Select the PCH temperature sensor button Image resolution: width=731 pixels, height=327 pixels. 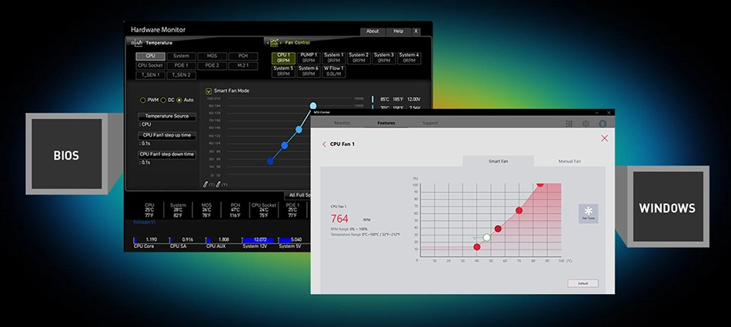pyautogui.click(x=243, y=56)
